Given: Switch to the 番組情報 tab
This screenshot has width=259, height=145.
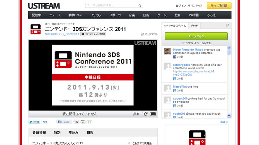Looking at the screenshot, I should click(39, 133).
